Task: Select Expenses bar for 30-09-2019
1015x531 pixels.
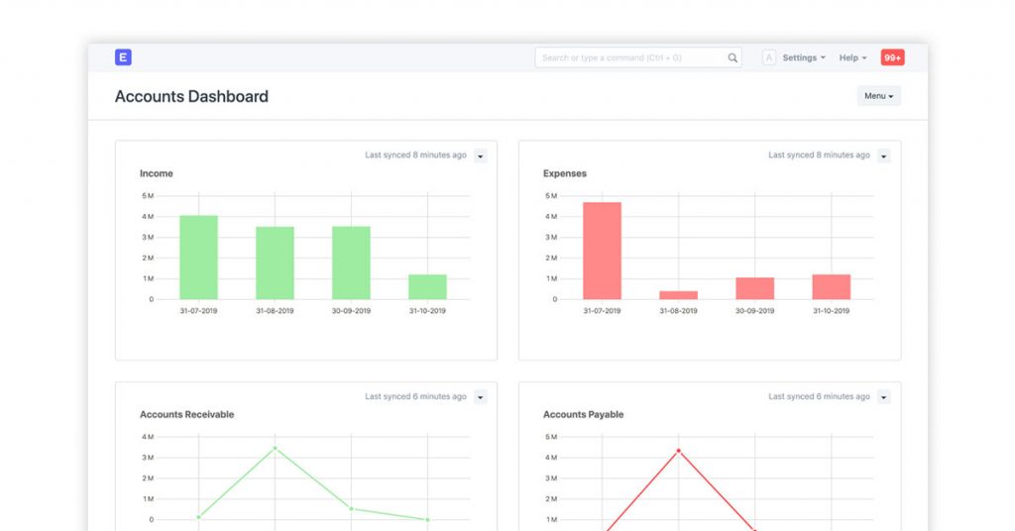Action: pos(754,288)
